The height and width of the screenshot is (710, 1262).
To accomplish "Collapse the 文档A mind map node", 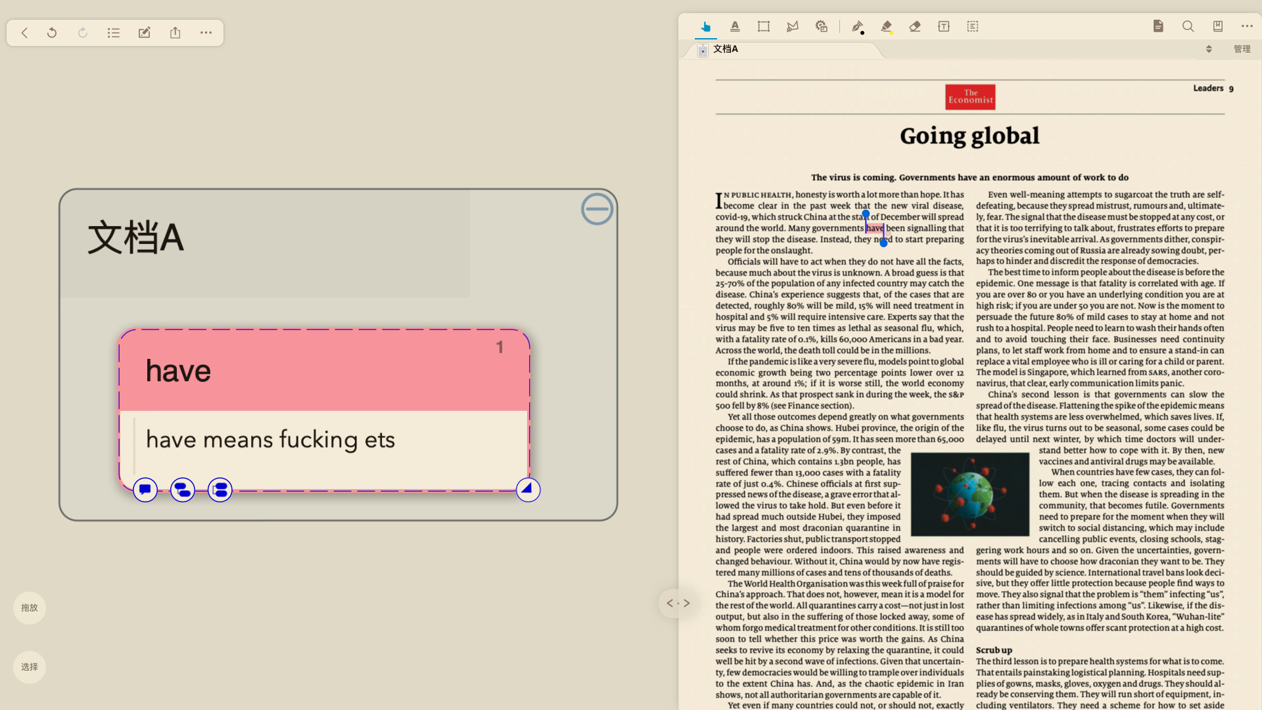I will pos(597,210).
